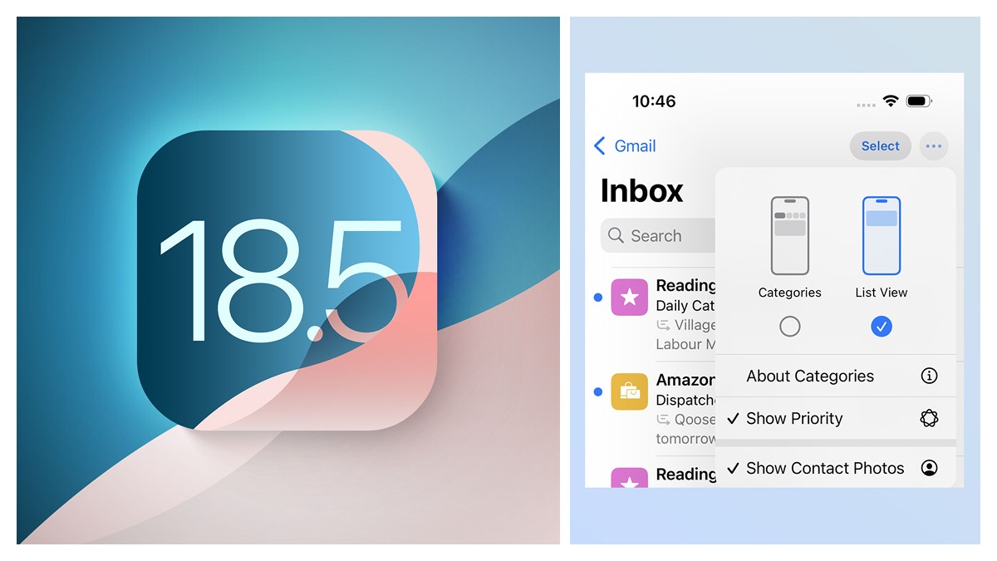The image size is (997, 561).
Task: Click the contact person icon beside Show Contact Photos
Action: [x=930, y=468]
